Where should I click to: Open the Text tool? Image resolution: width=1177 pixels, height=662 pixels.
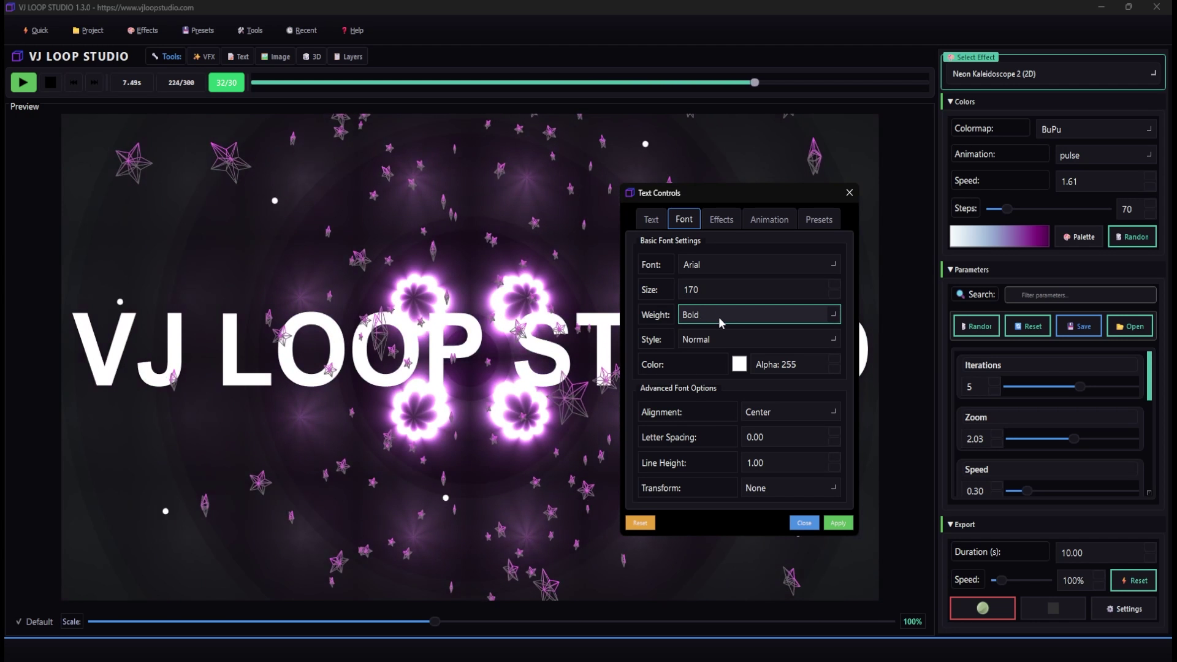238,56
